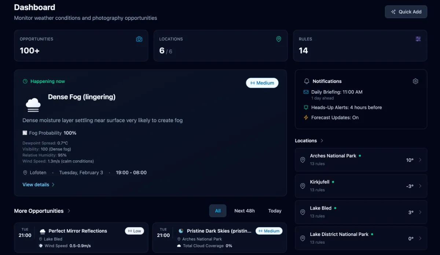Screen dimensions: 440x255
Task: Click the lightning bolt Forecast Updates icon
Action: pyautogui.click(x=306, y=118)
